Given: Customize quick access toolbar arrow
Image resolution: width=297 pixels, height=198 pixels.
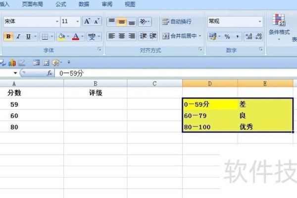Looking at the screenshot, I should click(69, 62).
